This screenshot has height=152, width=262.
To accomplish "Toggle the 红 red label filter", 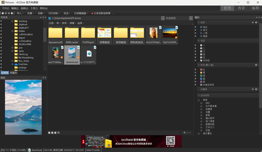I will coord(201,70).
